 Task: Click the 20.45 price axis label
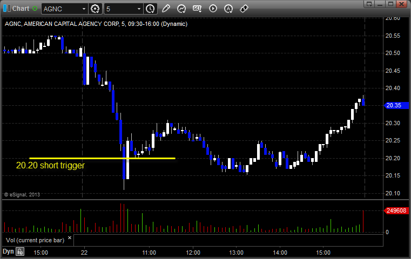point(393,71)
